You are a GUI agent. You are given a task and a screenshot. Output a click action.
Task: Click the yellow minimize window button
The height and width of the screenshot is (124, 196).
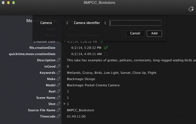pyautogui.click(x=8, y=3)
